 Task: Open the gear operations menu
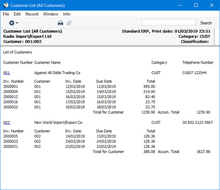(x=13, y=23)
